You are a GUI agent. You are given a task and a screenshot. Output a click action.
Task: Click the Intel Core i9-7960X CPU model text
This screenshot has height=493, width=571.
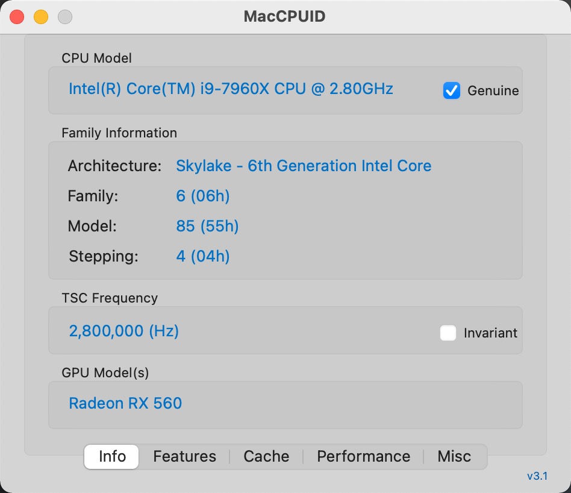pos(231,89)
